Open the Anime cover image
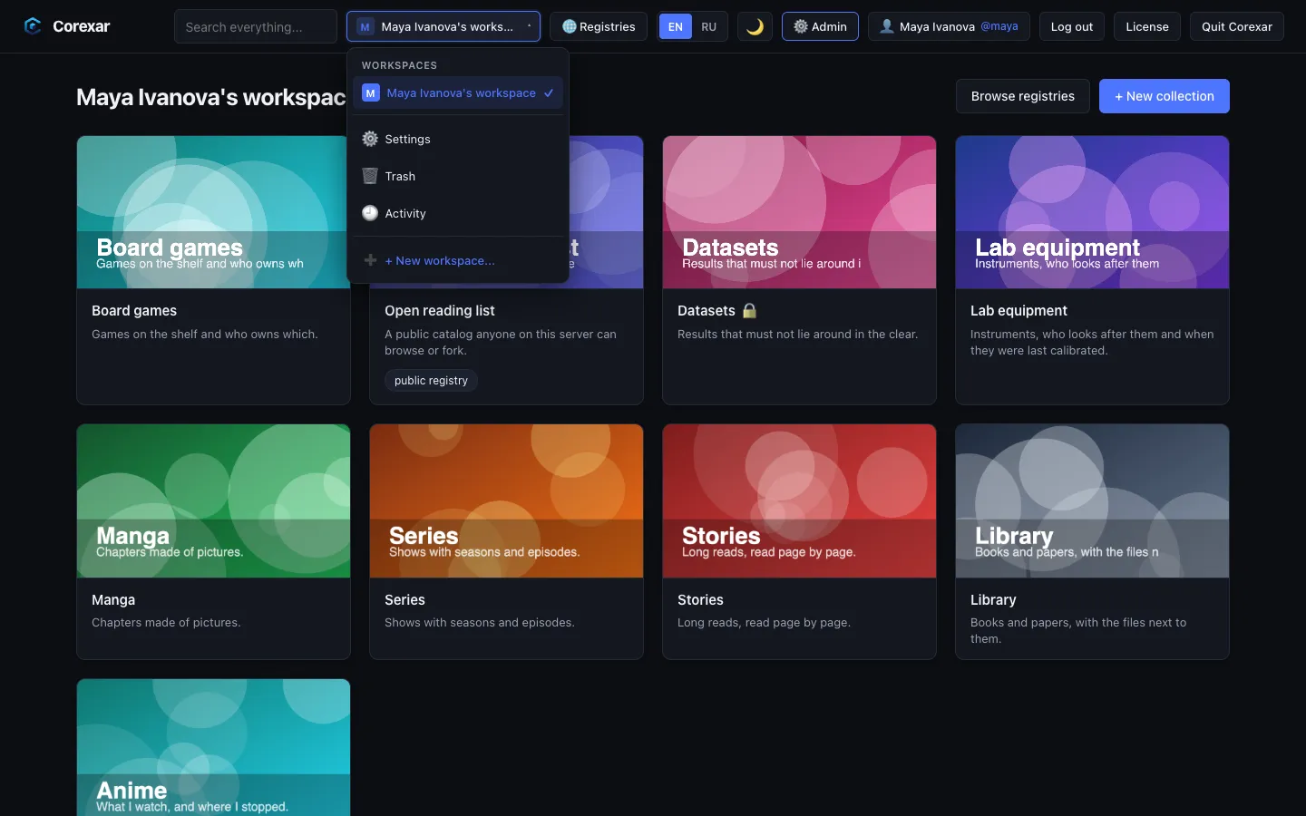Screen dimensions: 1306x816 pyautogui.click(x=213, y=748)
